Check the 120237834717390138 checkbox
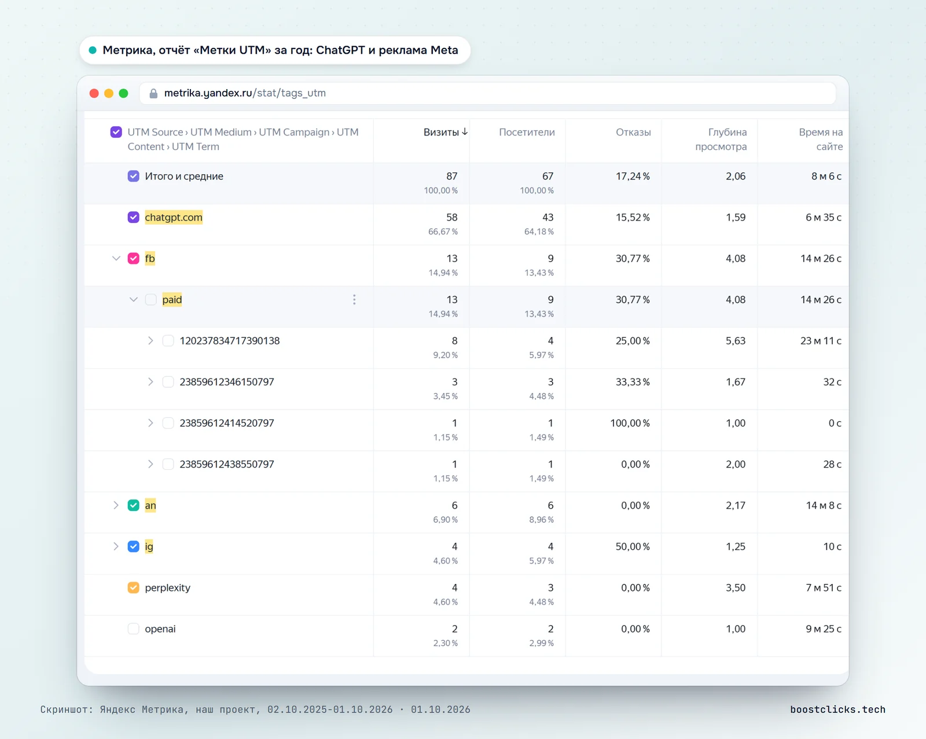The height and width of the screenshot is (739, 926). point(168,341)
